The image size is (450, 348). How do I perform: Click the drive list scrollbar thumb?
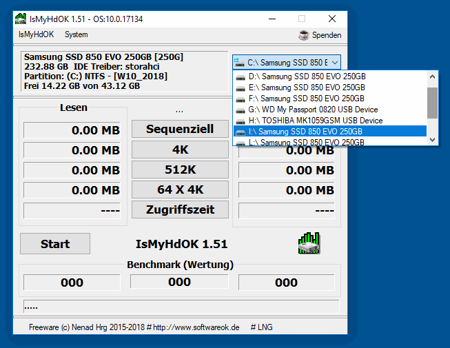pos(432,103)
